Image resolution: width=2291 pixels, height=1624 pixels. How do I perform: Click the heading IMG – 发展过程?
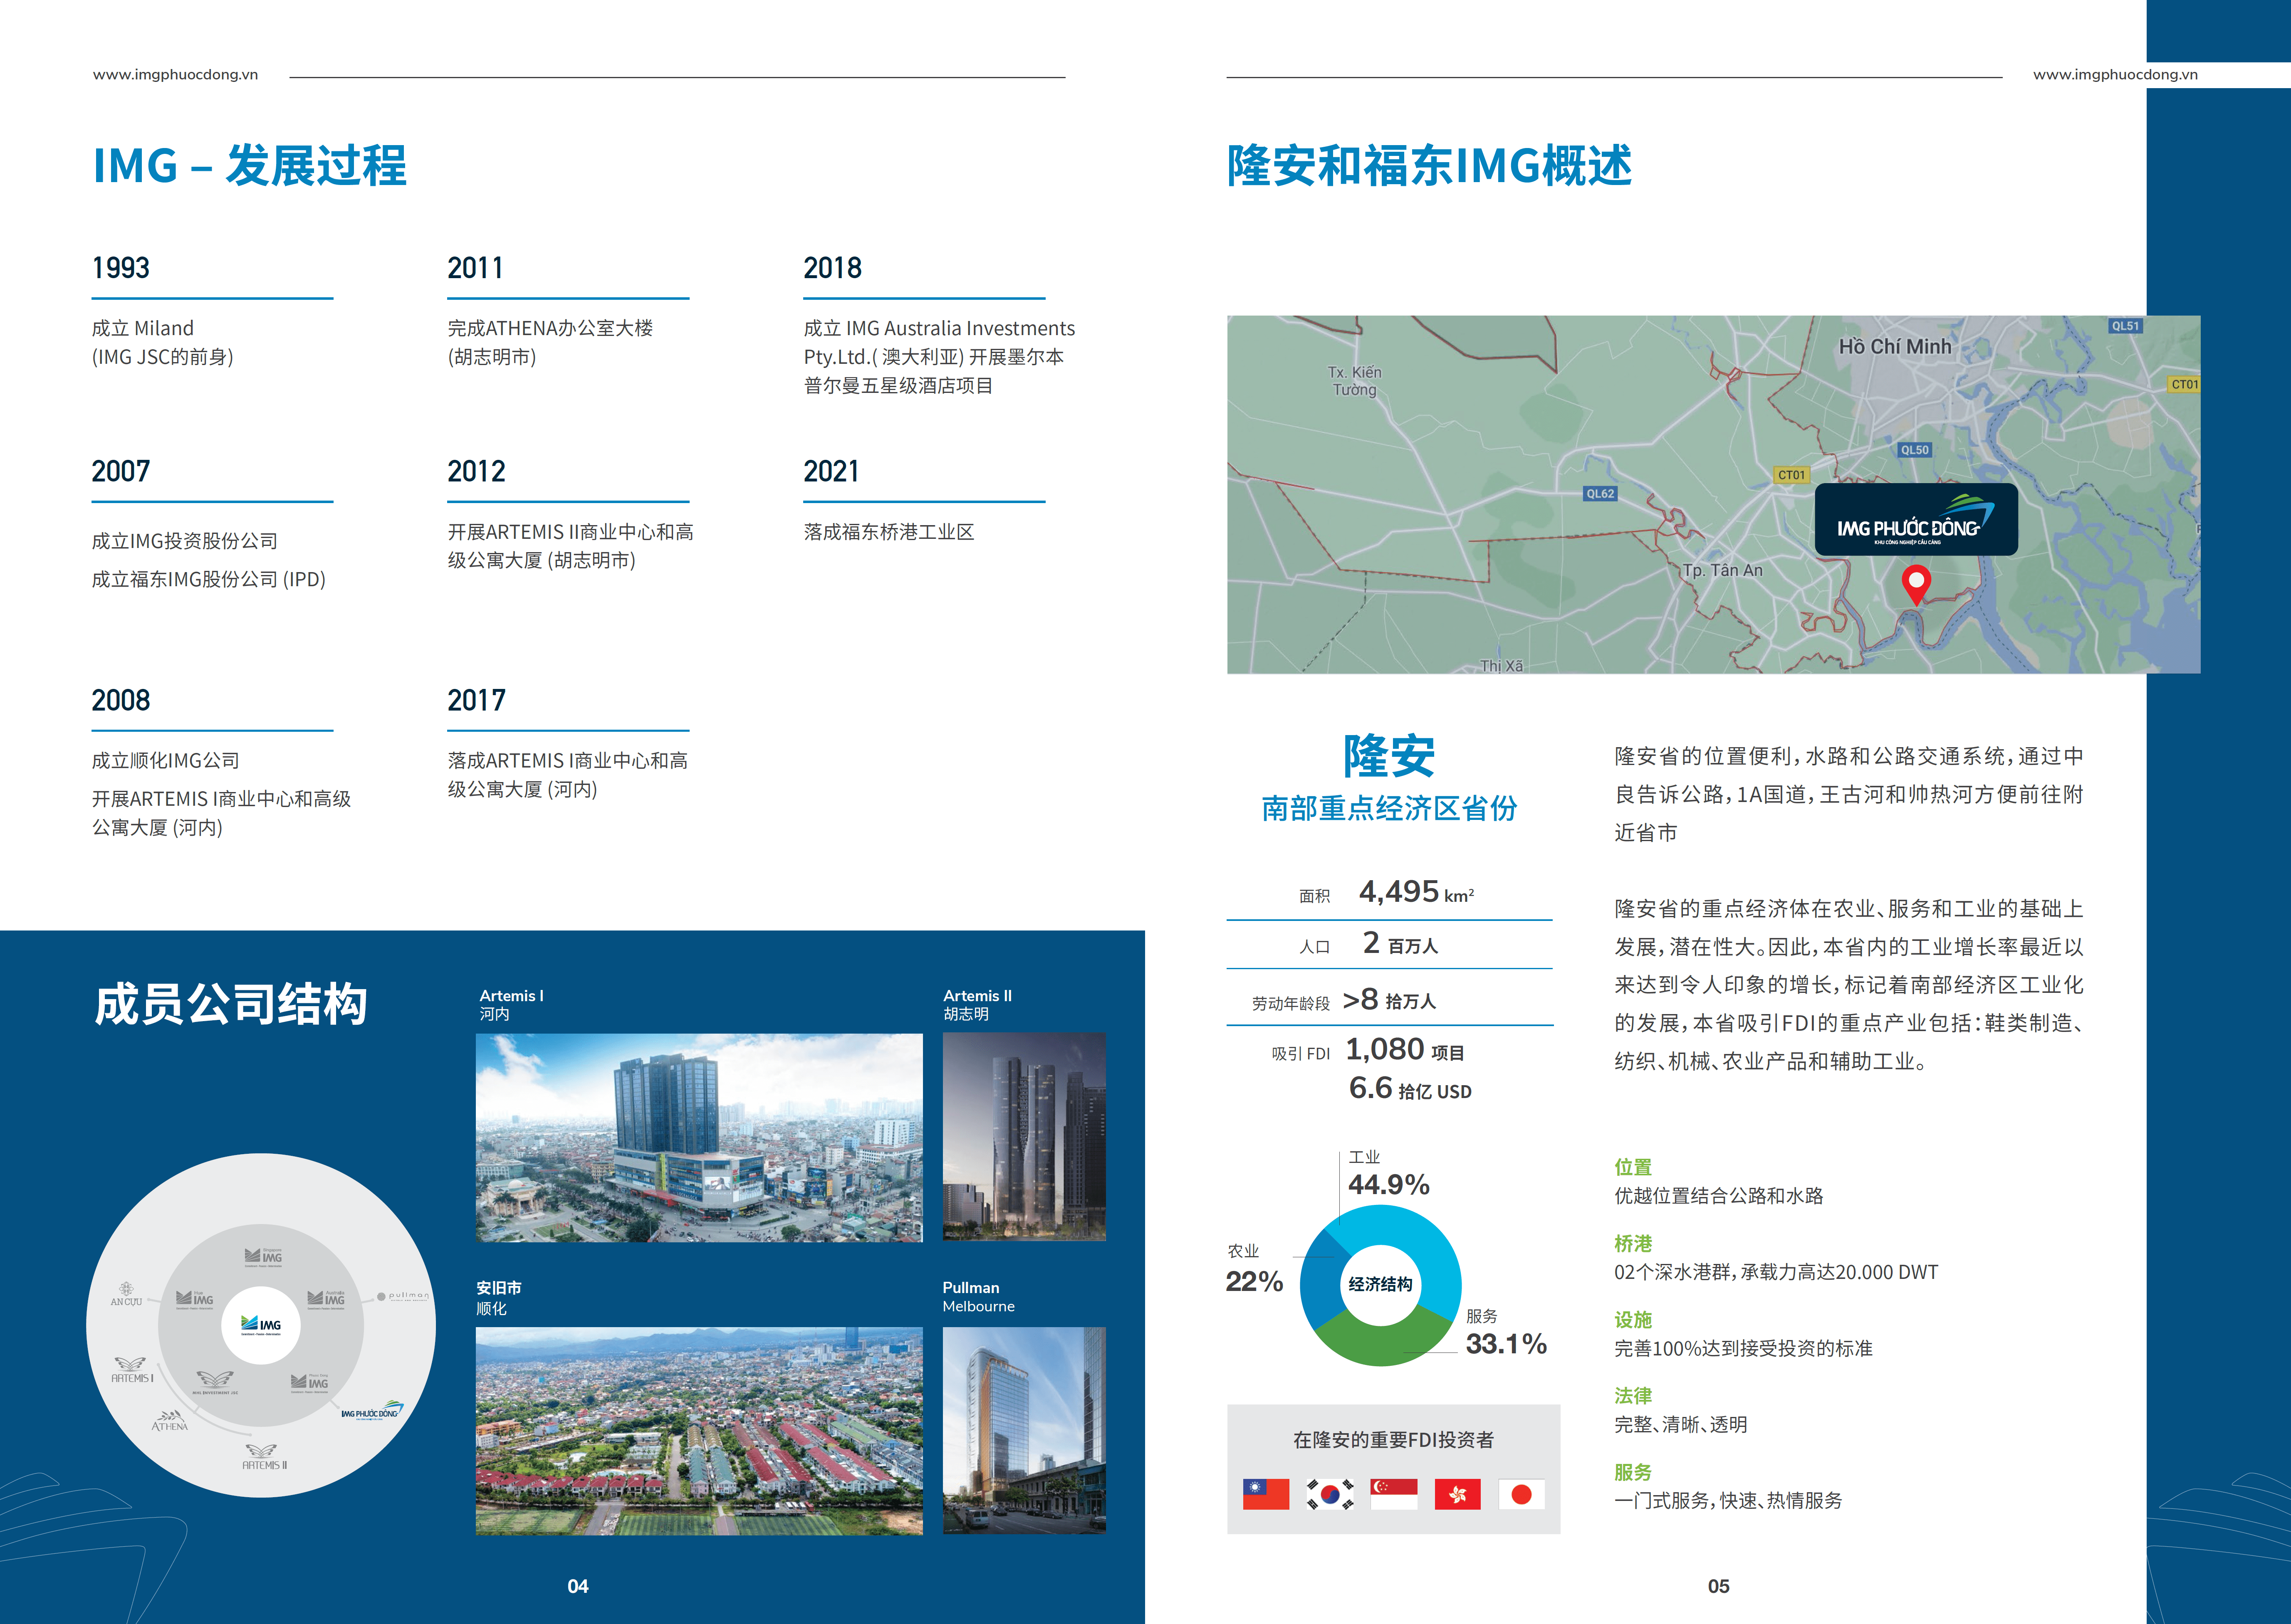click(x=250, y=166)
